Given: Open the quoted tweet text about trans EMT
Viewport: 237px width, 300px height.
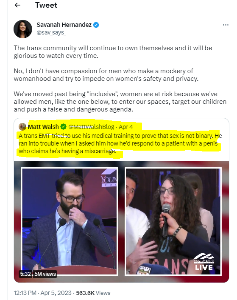Looking at the screenshot, I should pyautogui.click(x=120, y=143).
